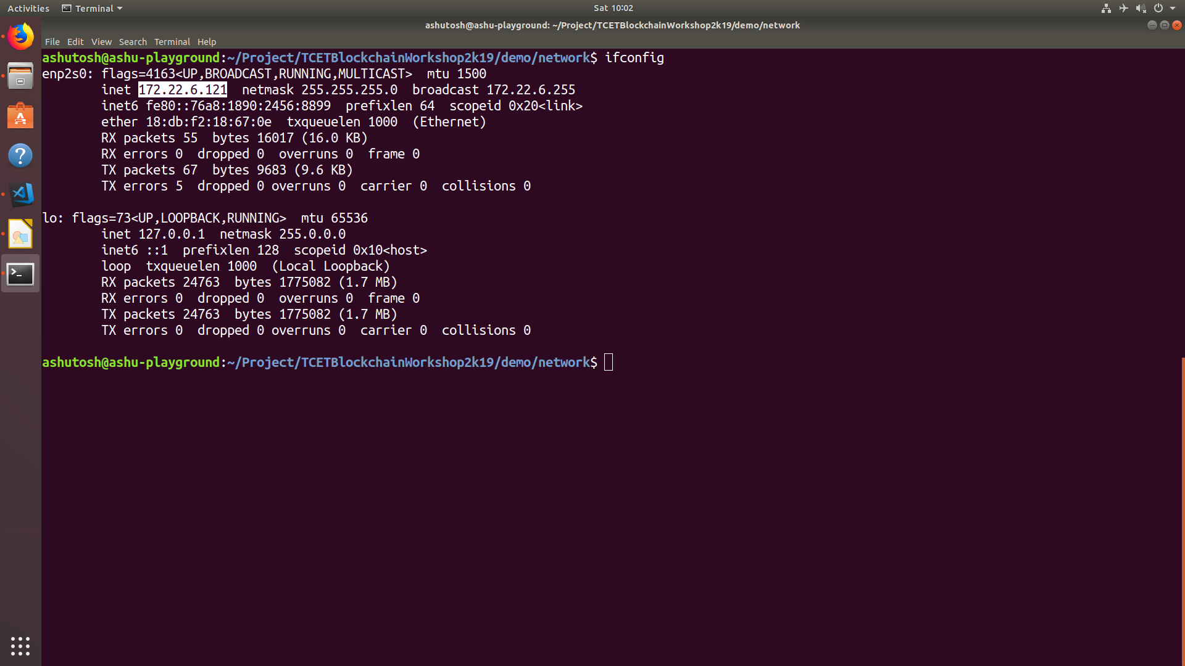Open the Sat 10:02 clock panel
This screenshot has width=1185, height=666.
pos(613,8)
